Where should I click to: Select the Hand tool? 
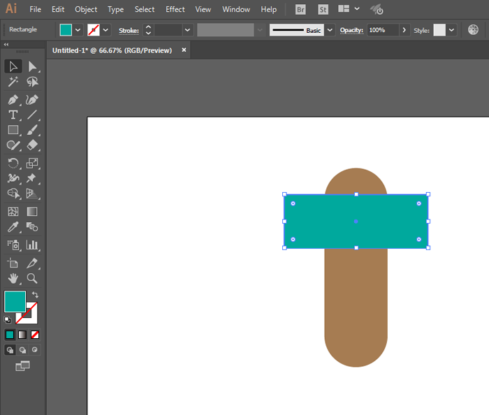click(x=13, y=278)
